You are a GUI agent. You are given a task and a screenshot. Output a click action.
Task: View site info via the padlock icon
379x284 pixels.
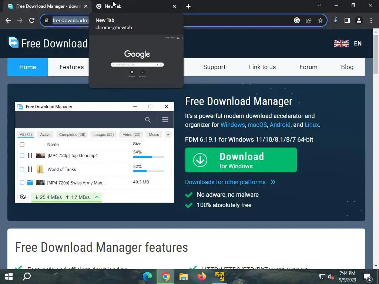(47, 21)
